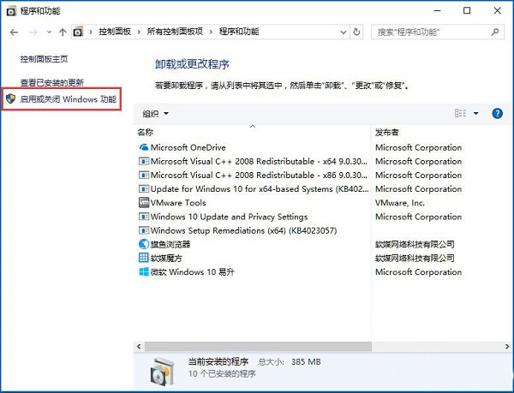Click Windows 10 Update and Privacy Settings text
This screenshot has height=393, width=514.
(229, 217)
